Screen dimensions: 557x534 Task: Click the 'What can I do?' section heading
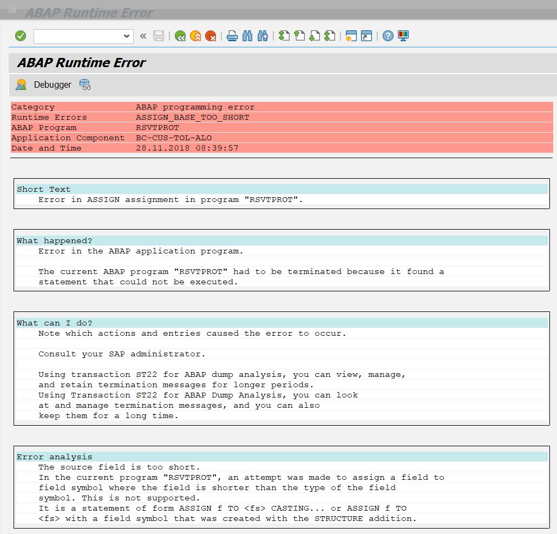click(54, 323)
